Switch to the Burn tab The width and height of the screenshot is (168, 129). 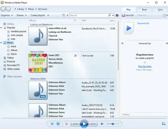tap(144, 10)
